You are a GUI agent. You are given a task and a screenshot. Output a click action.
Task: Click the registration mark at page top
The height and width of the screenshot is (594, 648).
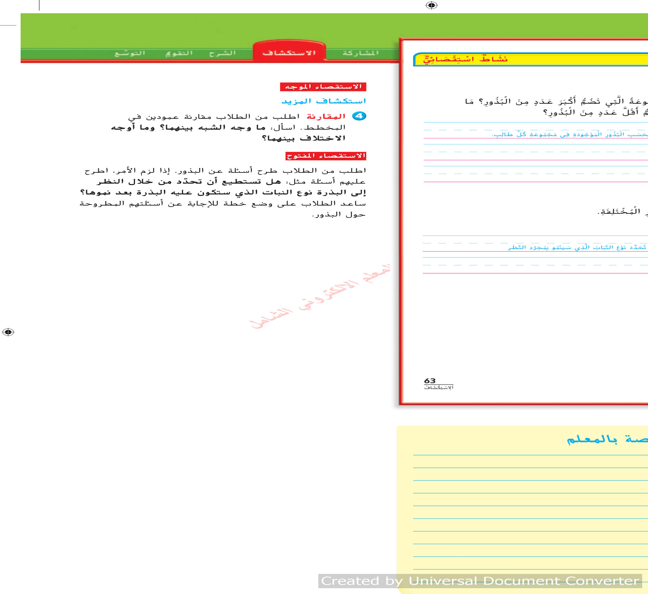[x=431, y=6]
